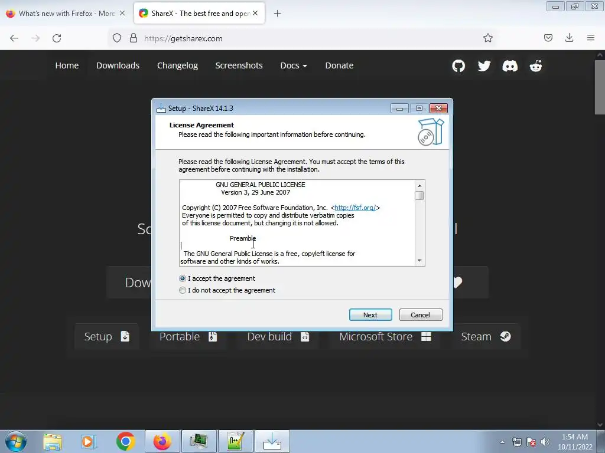Click license scrollbar up arrow
This screenshot has width=605, height=453.
[419, 186]
